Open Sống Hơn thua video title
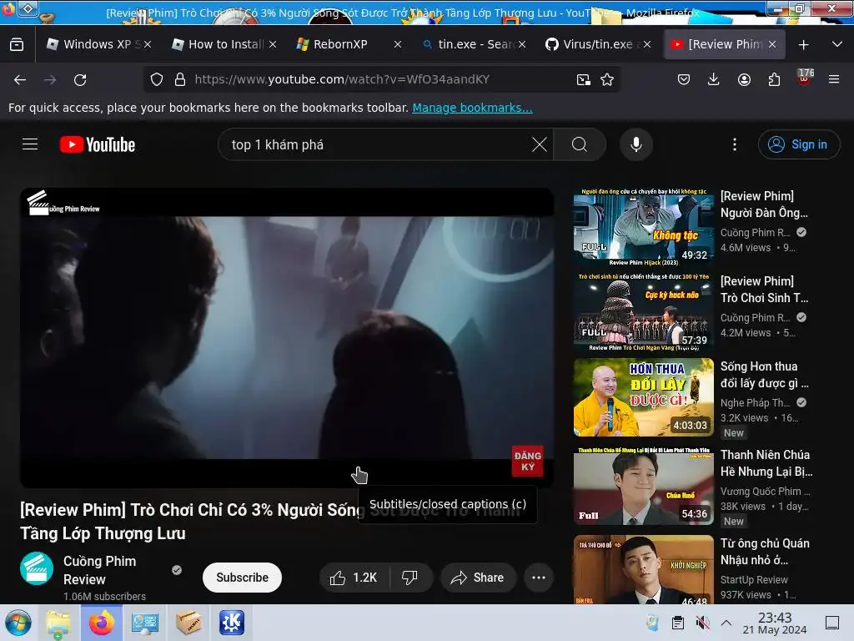 pos(764,375)
